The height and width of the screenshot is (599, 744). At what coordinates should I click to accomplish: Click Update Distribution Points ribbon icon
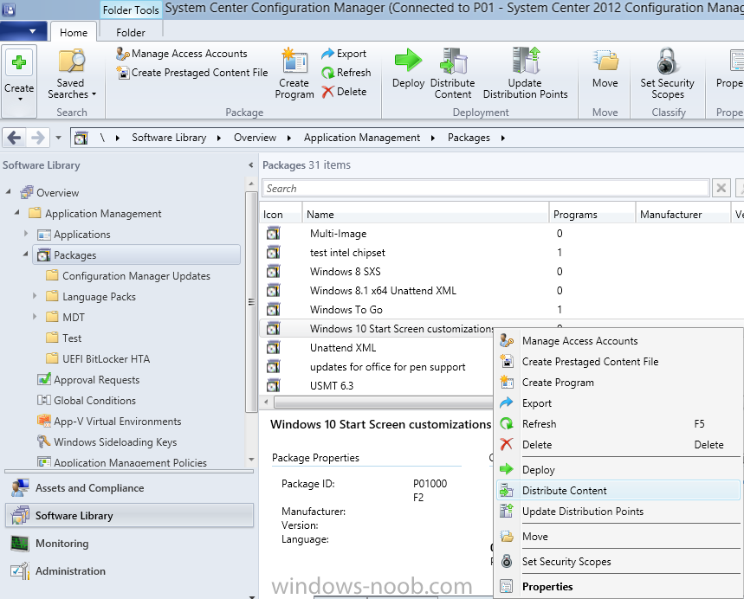pos(526,61)
